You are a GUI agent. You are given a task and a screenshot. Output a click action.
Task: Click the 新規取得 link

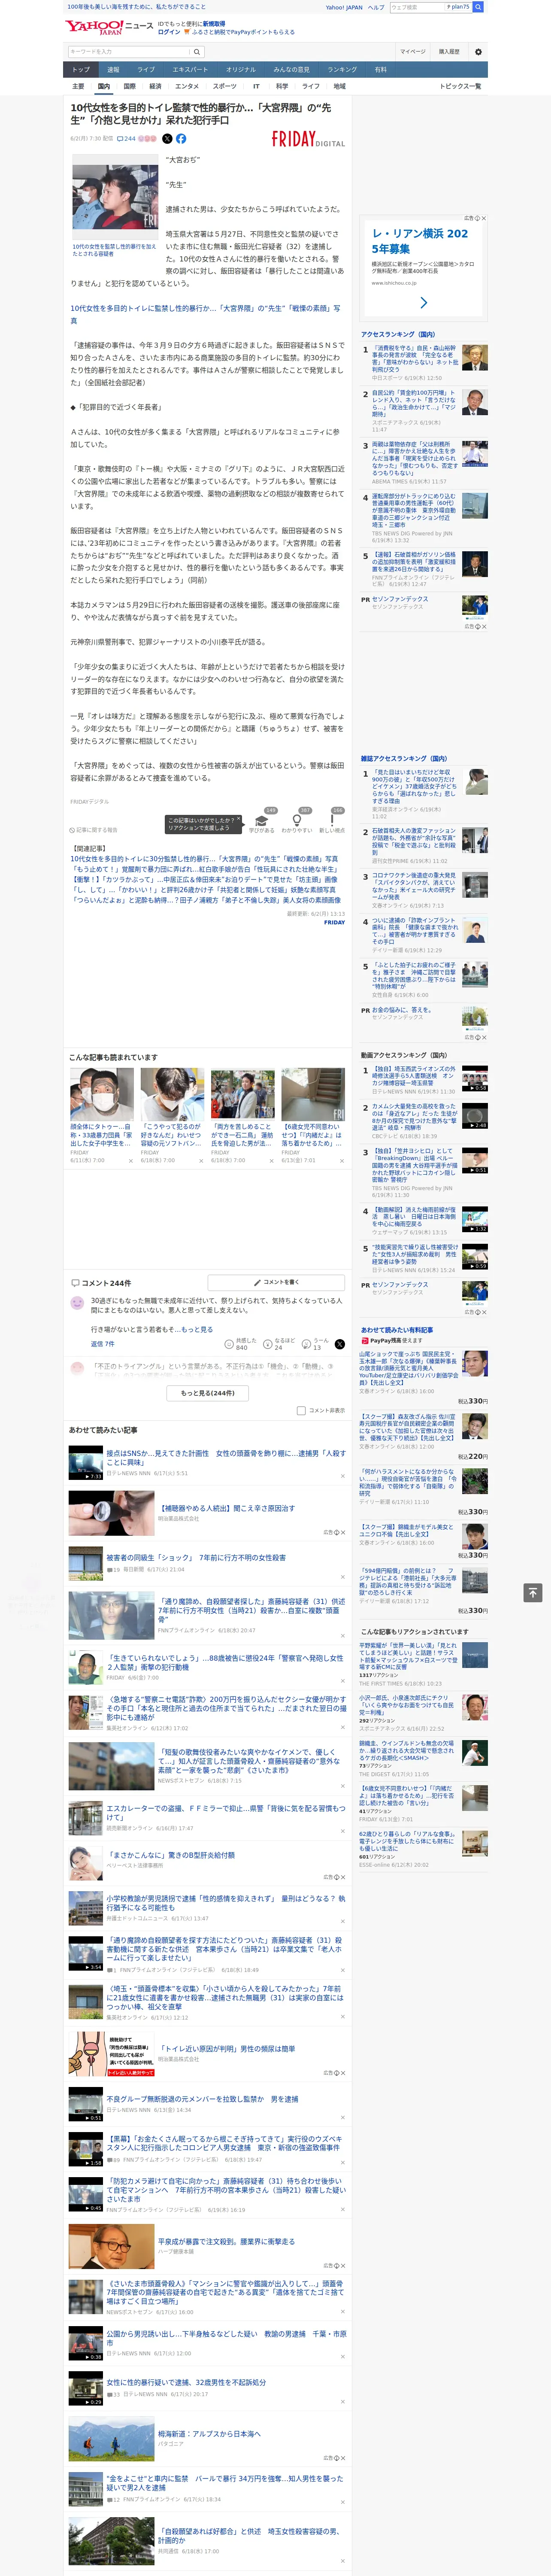(214, 24)
